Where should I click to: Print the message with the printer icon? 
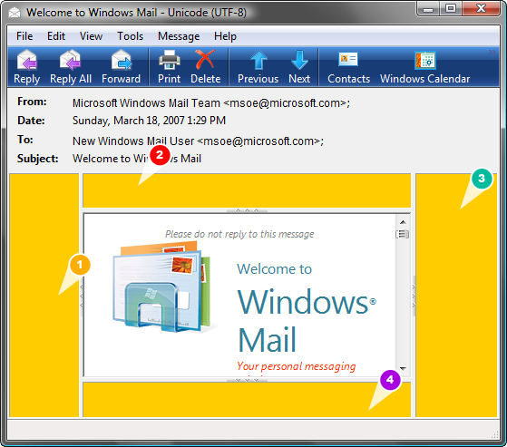tap(169, 60)
